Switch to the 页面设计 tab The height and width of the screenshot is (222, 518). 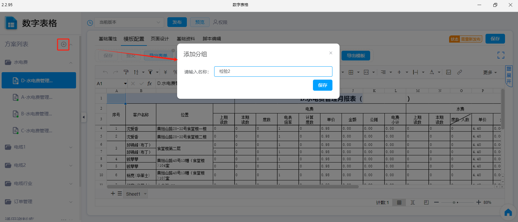(x=160, y=39)
